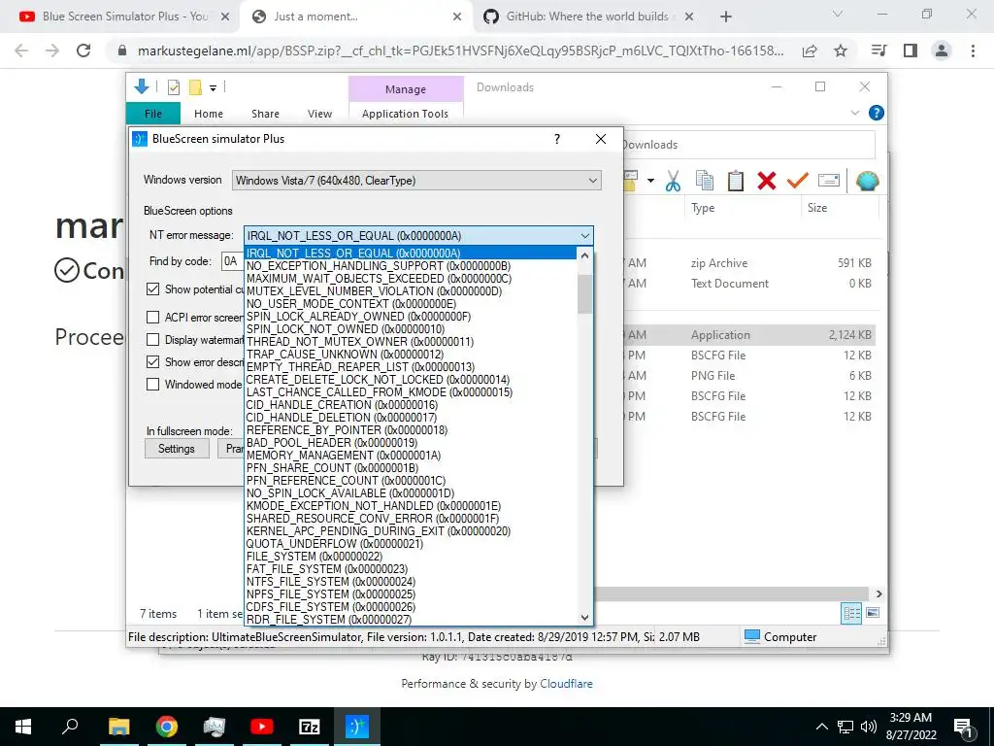Switch Explorer to large icons view
The image size is (994, 746).
[x=873, y=613]
